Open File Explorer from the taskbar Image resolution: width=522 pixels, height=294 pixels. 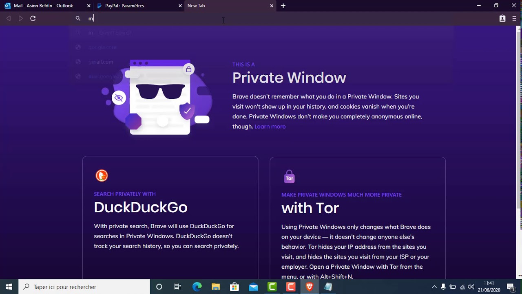coord(216,287)
